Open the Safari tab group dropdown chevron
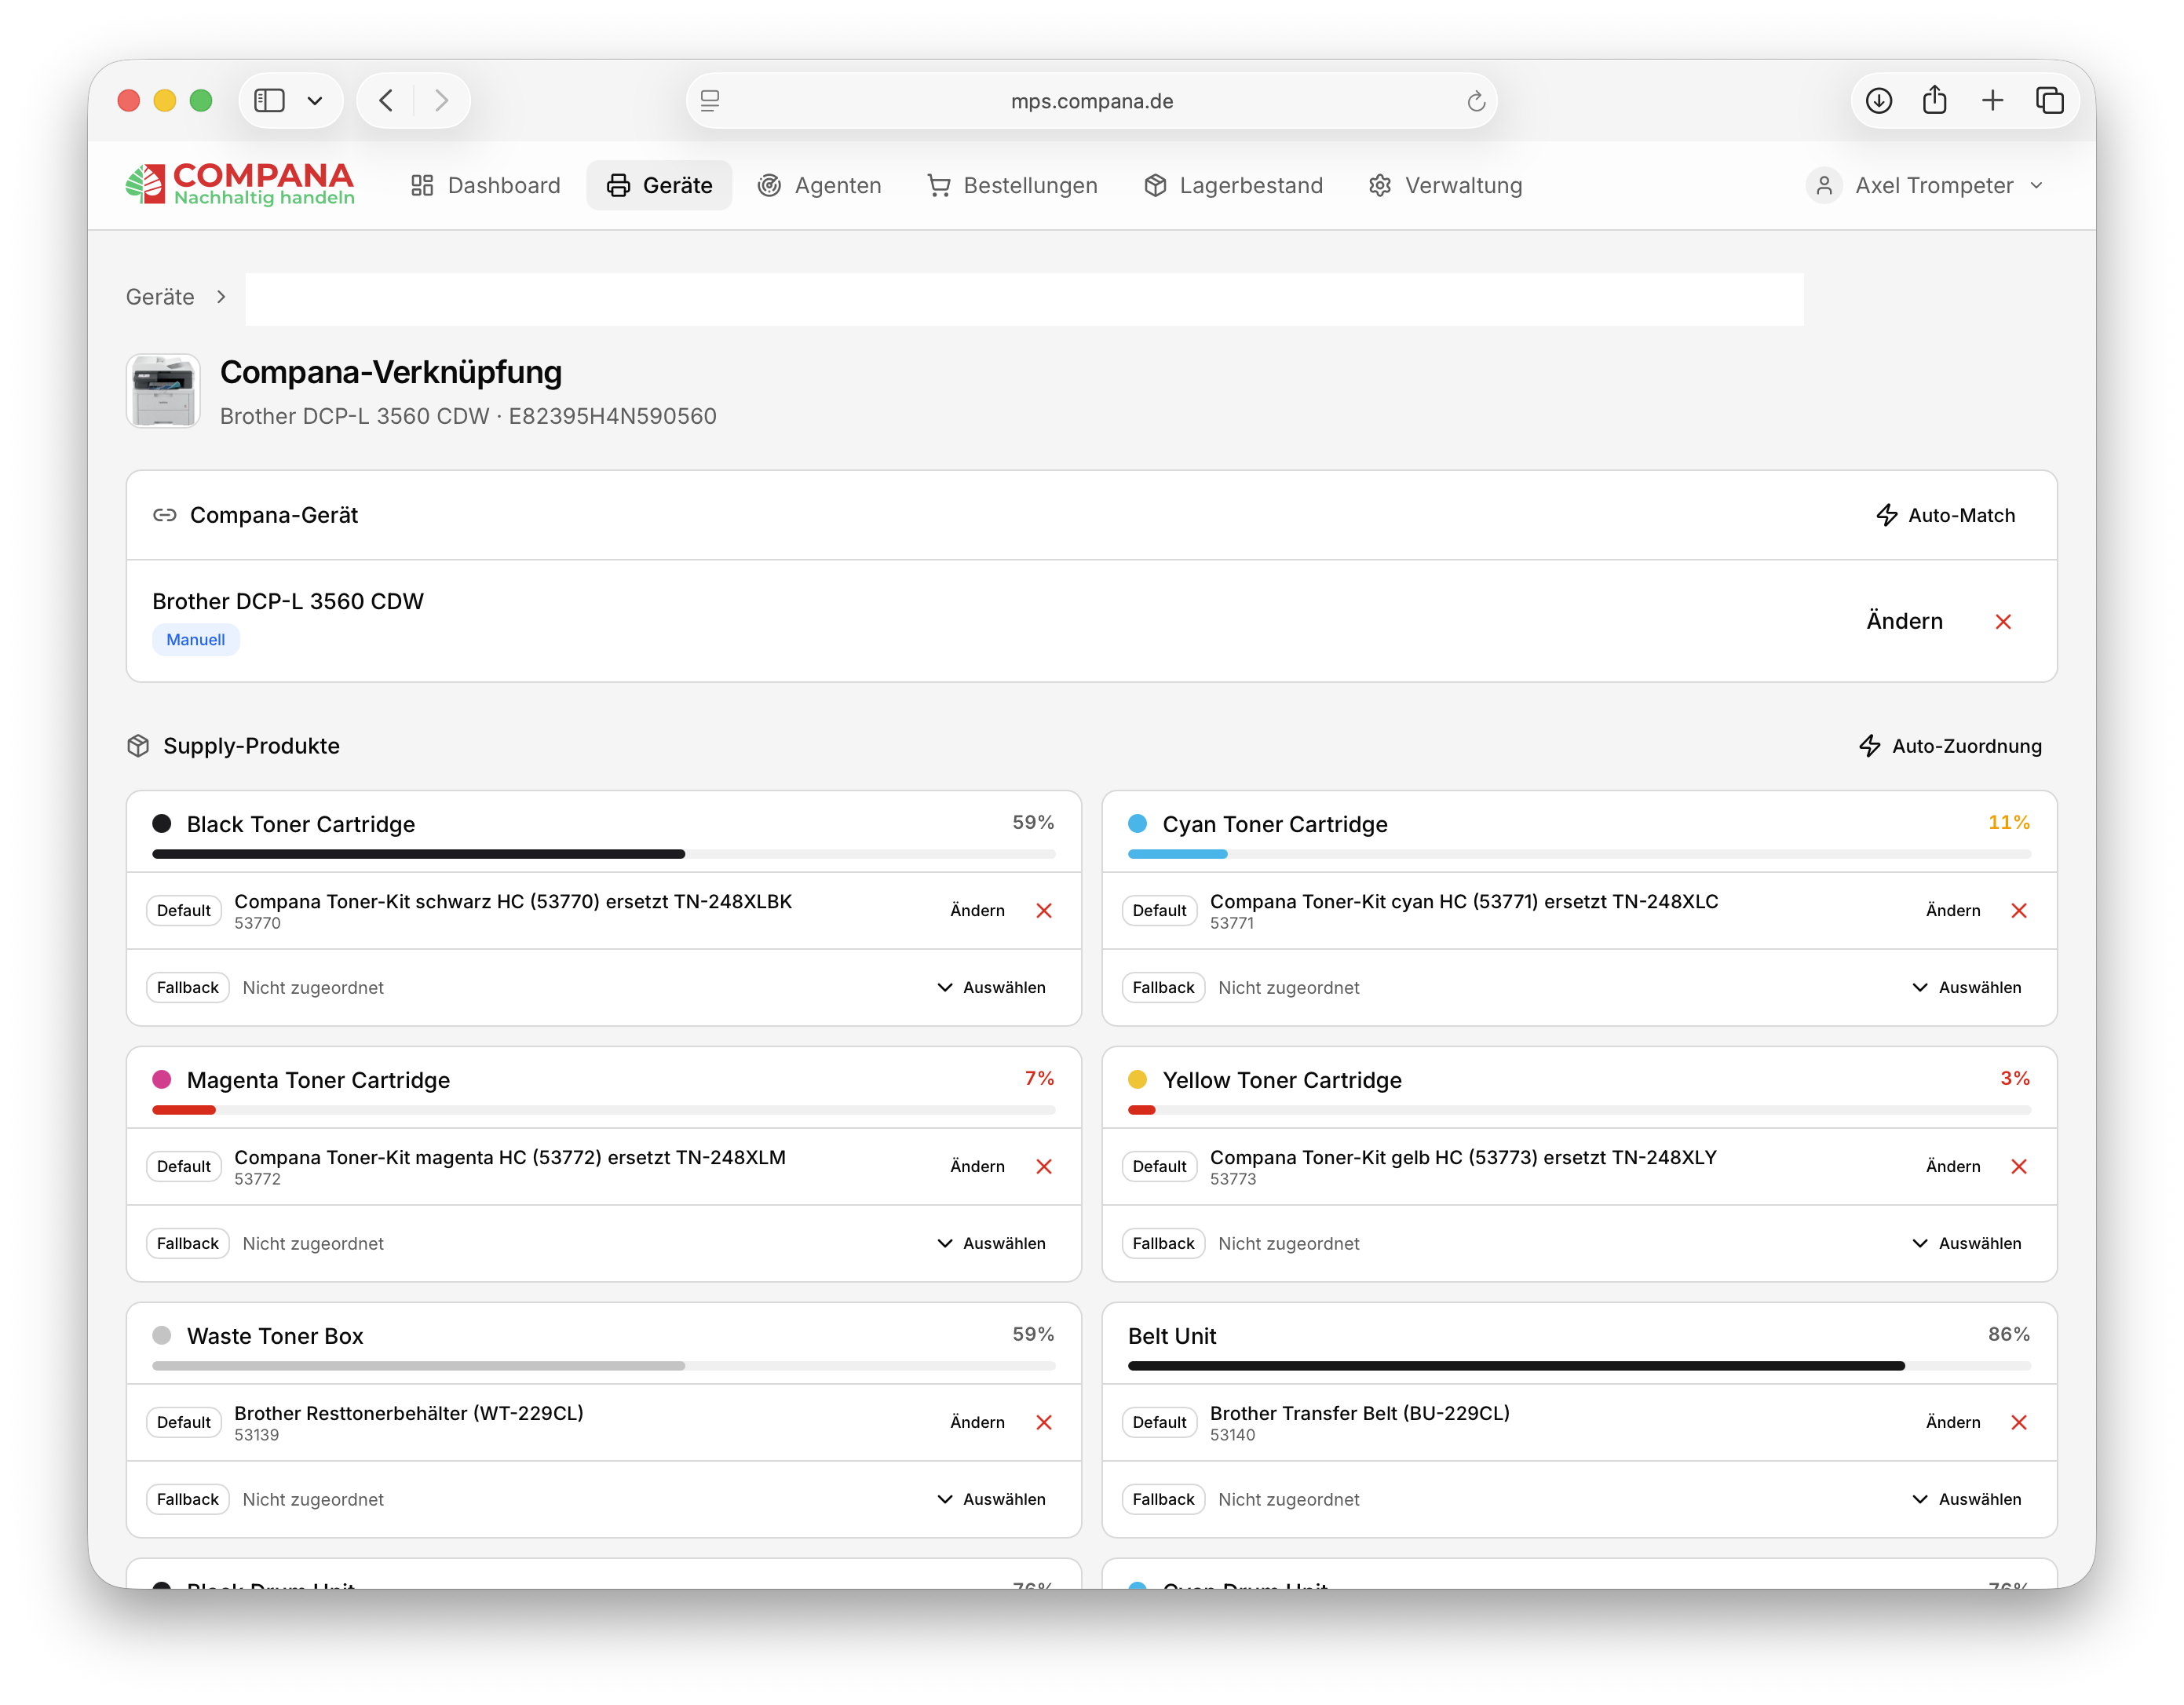 coord(314,101)
